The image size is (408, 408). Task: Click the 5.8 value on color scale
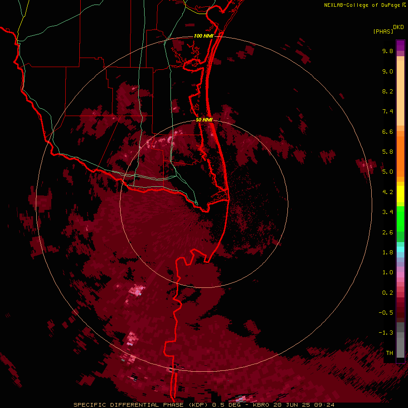[x=388, y=152]
